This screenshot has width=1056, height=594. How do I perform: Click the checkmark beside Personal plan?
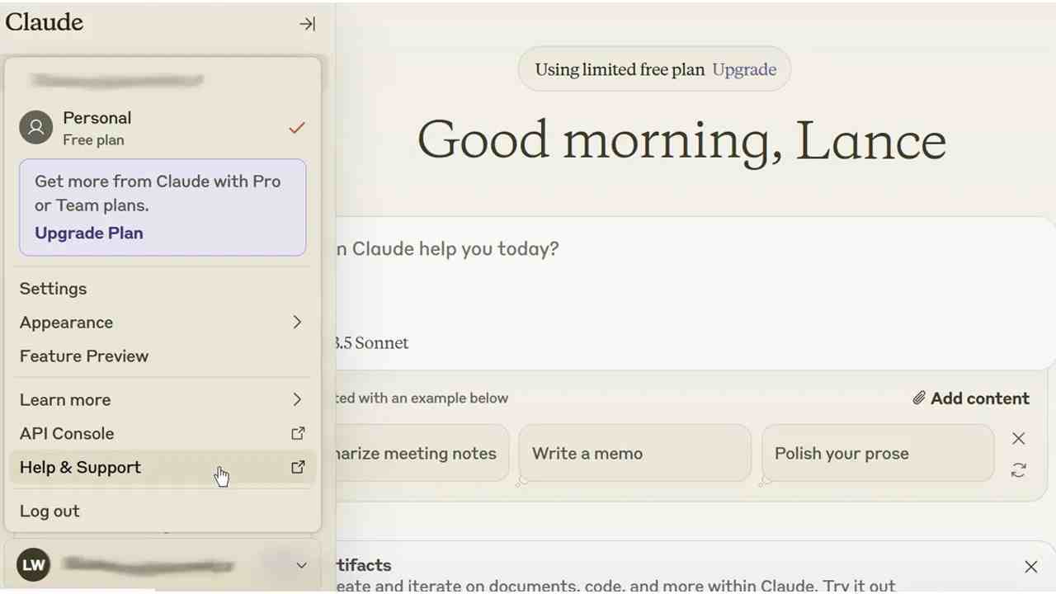point(297,128)
